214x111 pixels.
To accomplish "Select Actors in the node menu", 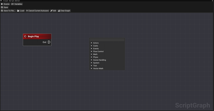I will pos(96,43).
